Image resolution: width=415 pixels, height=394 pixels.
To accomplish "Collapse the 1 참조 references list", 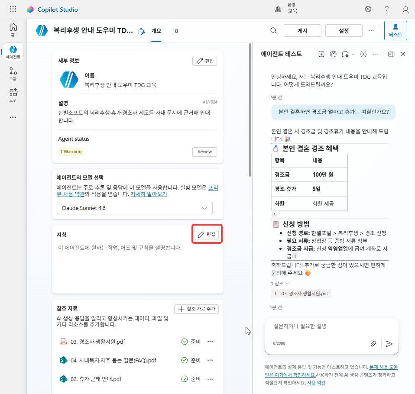I will point(280,284).
